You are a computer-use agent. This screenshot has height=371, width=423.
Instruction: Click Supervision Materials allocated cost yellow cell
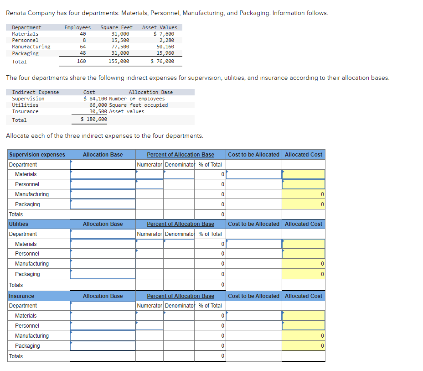pyautogui.click(x=304, y=174)
